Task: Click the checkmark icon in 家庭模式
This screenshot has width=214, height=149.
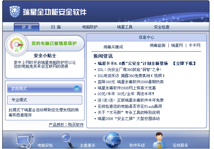Action: 77,88
